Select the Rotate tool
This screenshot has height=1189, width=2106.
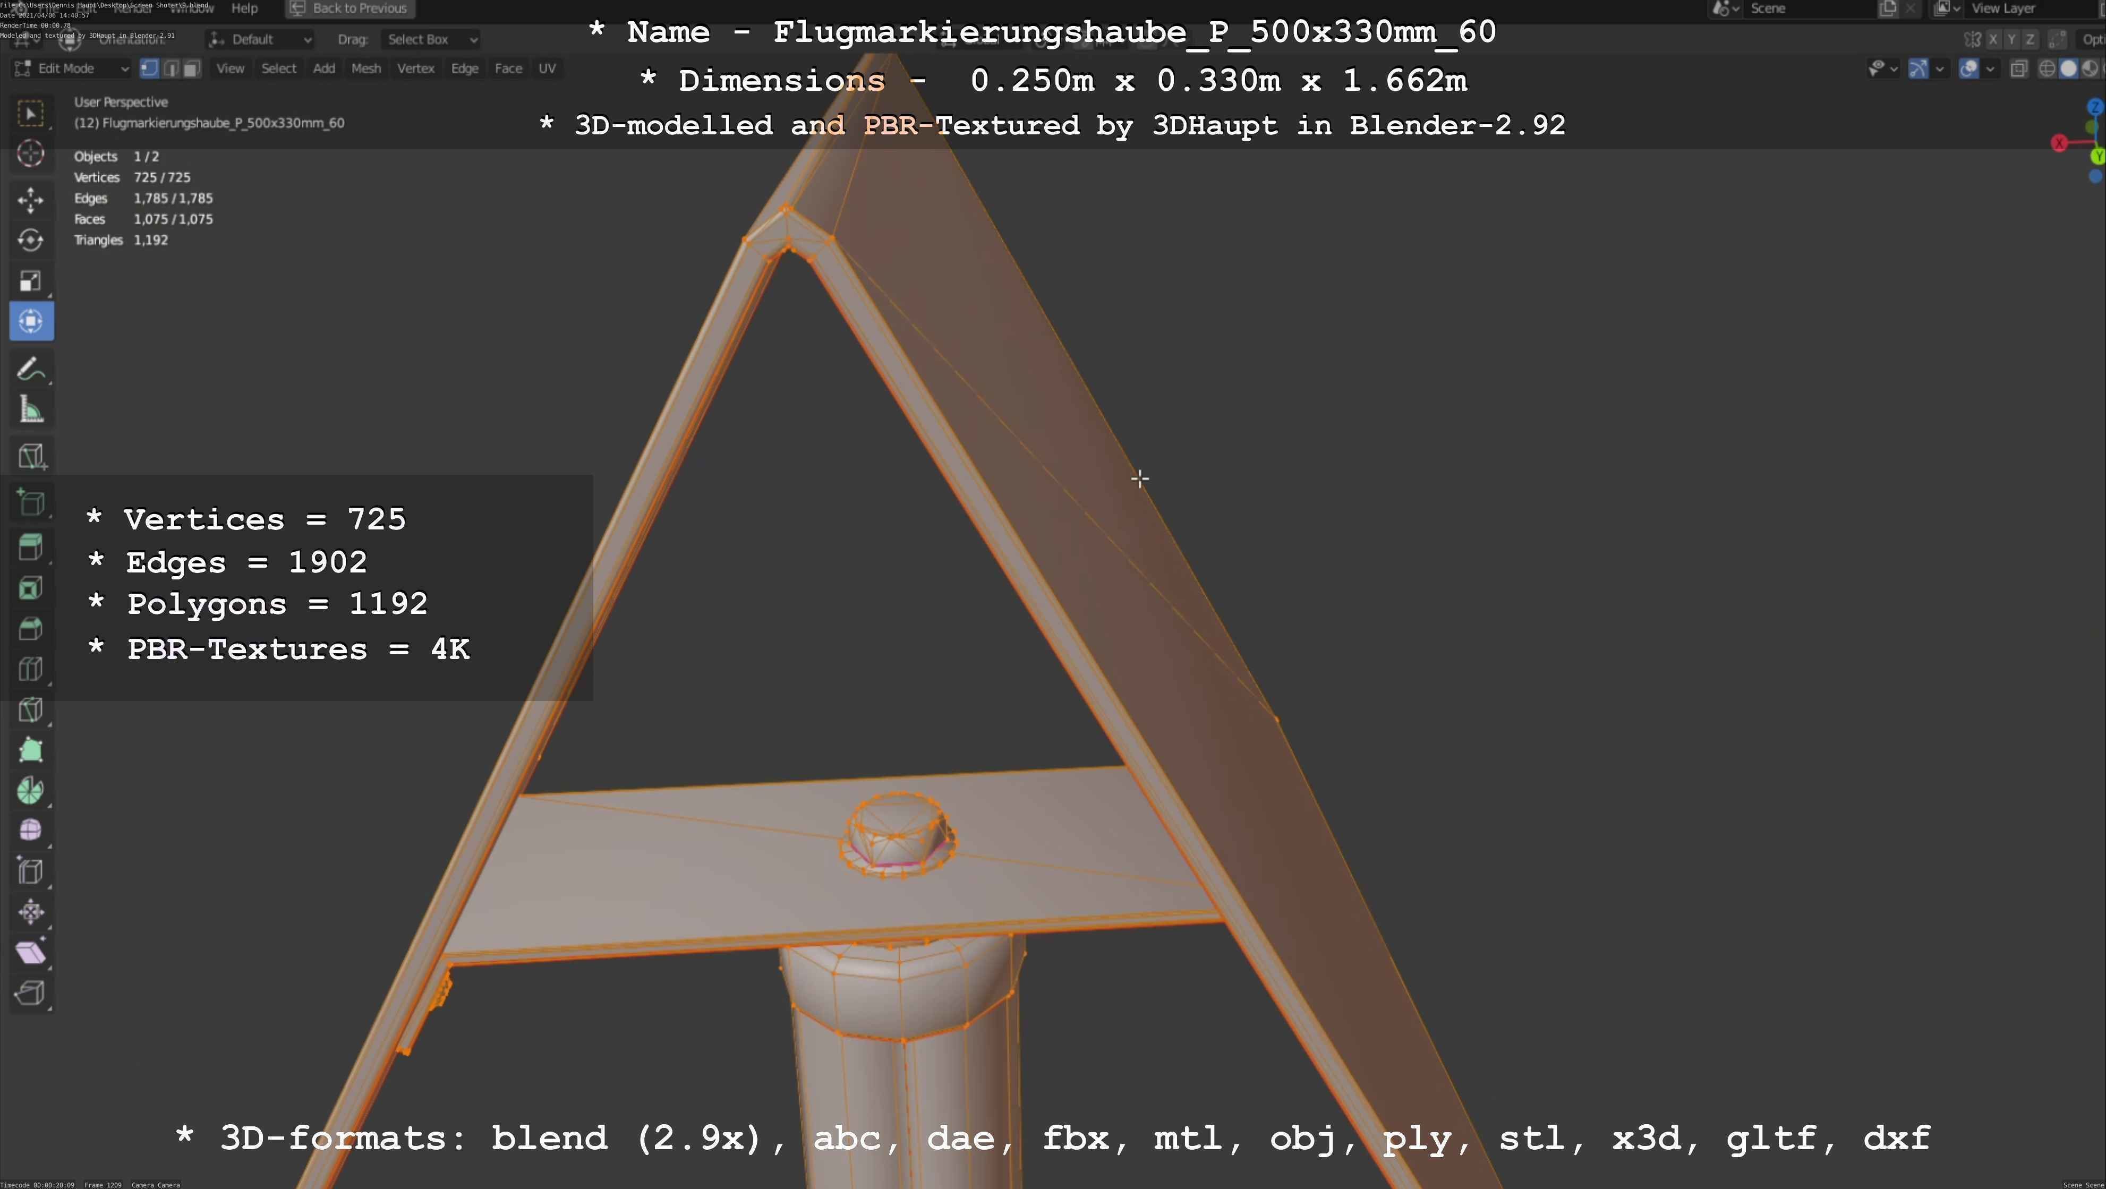[31, 240]
